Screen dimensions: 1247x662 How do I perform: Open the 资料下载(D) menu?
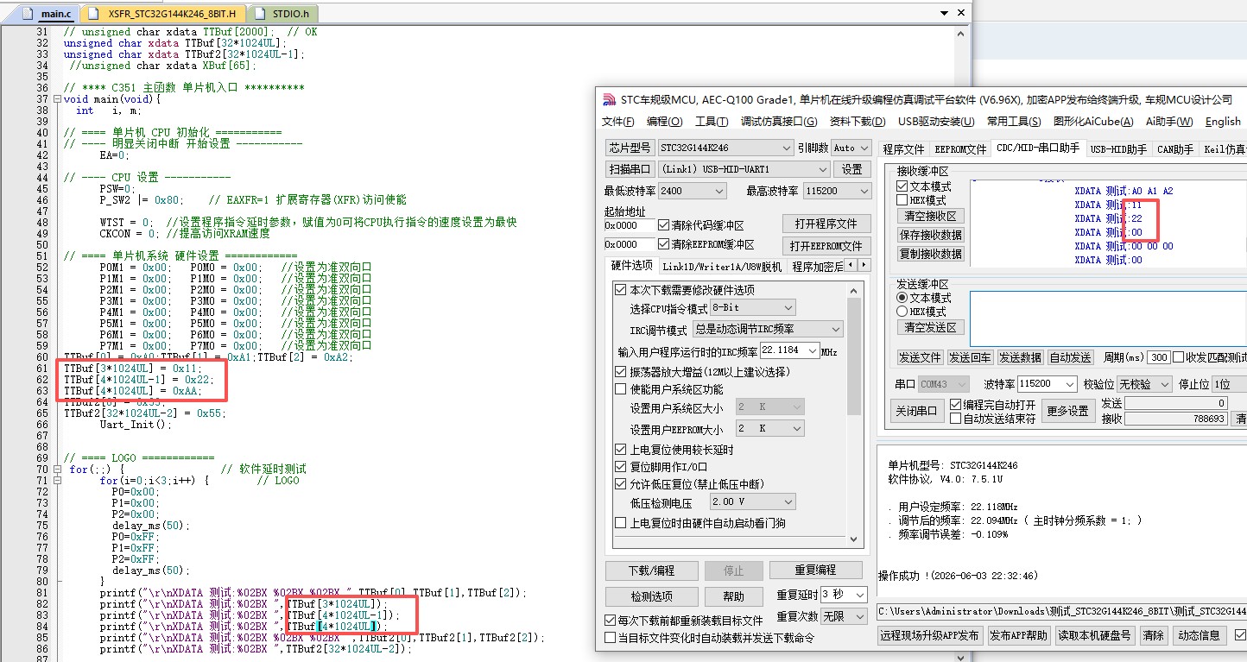tap(858, 122)
